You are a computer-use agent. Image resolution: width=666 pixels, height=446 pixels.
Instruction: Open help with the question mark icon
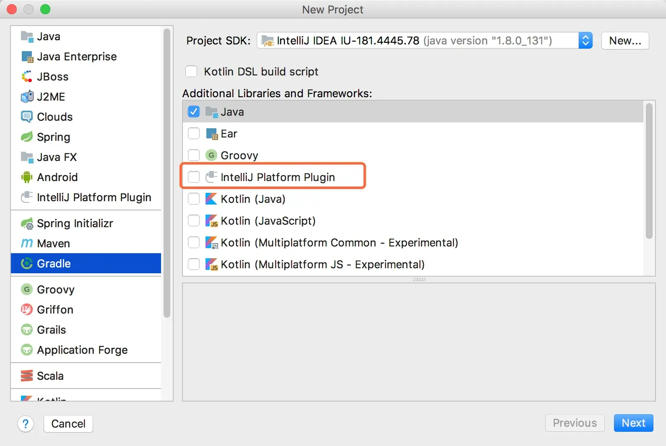26,424
